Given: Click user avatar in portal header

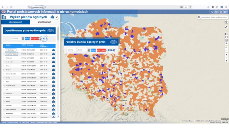Looking at the screenshot, I should click(x=3, y=12).
